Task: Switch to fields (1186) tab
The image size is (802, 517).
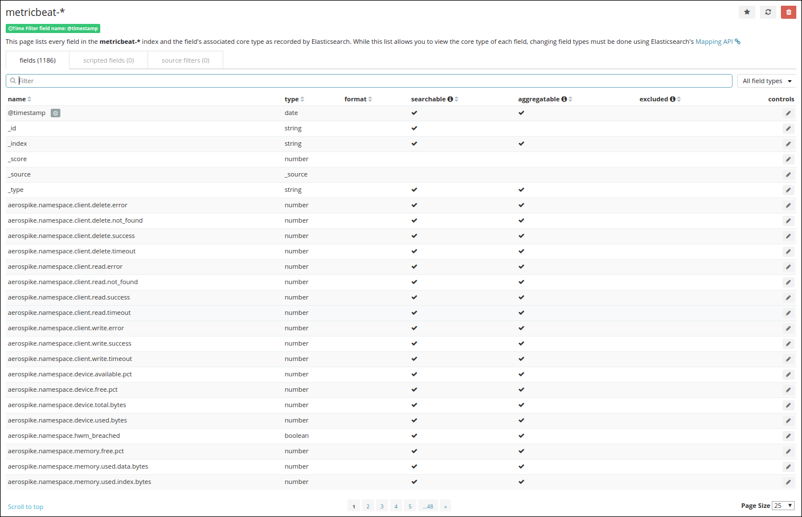Action: [38, 60]
